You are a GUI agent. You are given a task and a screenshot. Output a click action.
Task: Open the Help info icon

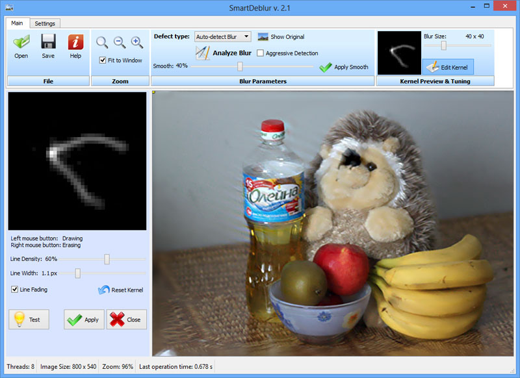(75, 42)
